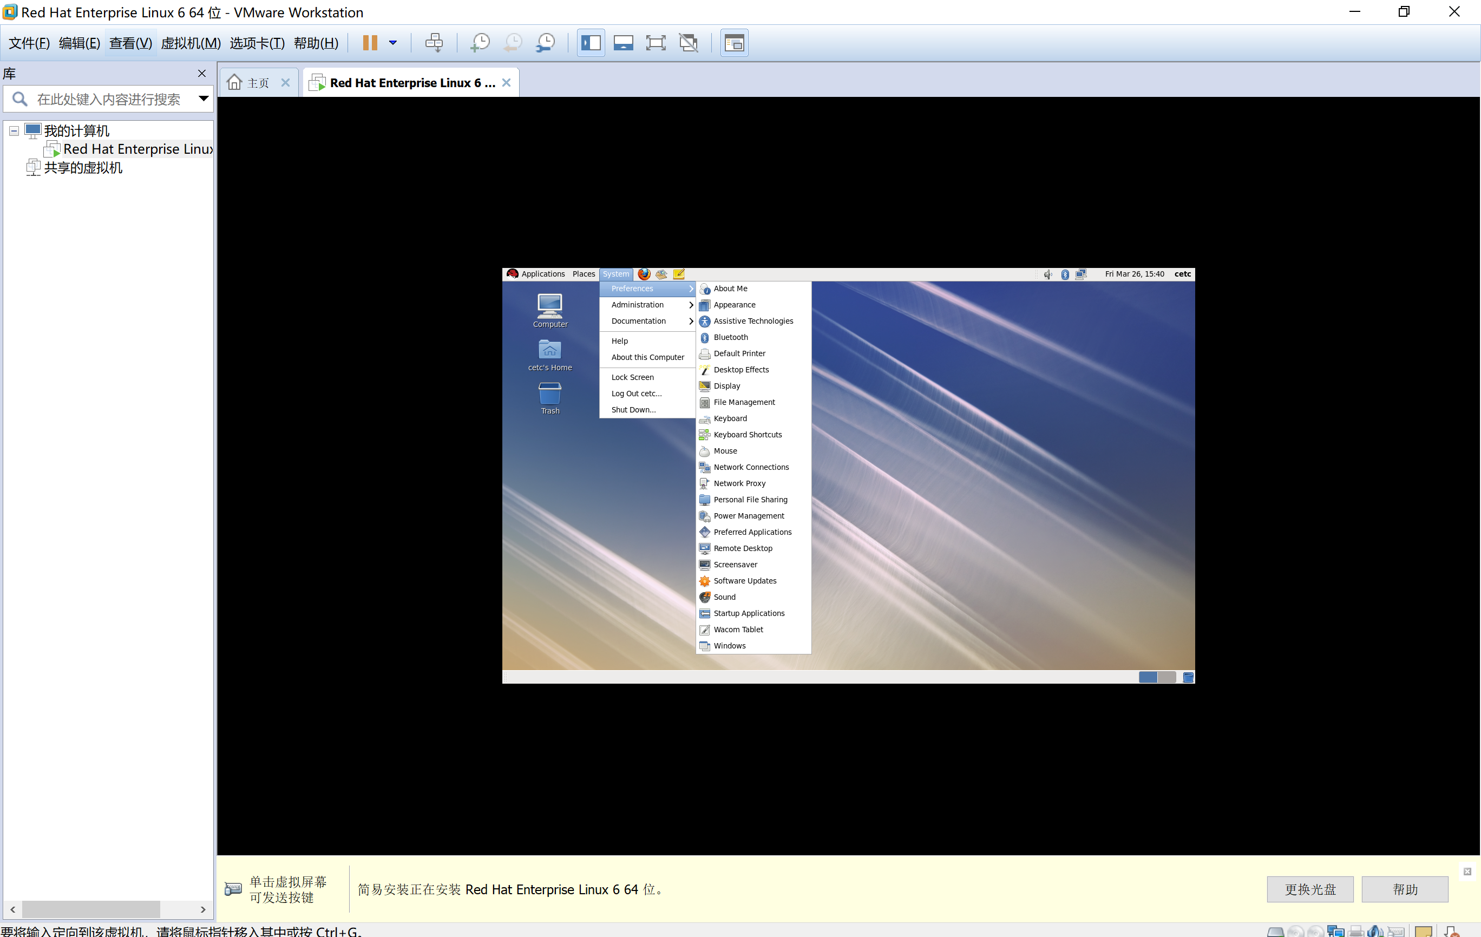Click the send Ctrl+Alt+Del toolbar icon
Image resolution: width=1481 pixels, height=937 pixels.
[x=434, y=42]
